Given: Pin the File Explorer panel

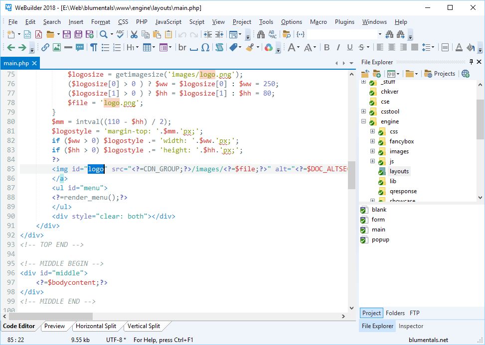Looking at the screenshot, I should (471, 62).
